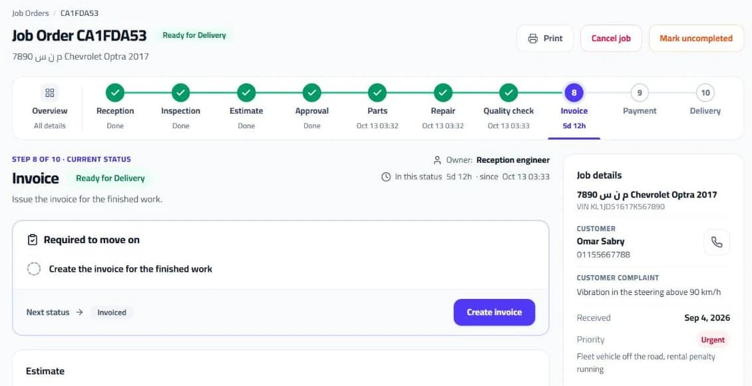Click the Invoiced next status chip
The height and width of the screenshot is (386, 752).
(x=112, y=312)
